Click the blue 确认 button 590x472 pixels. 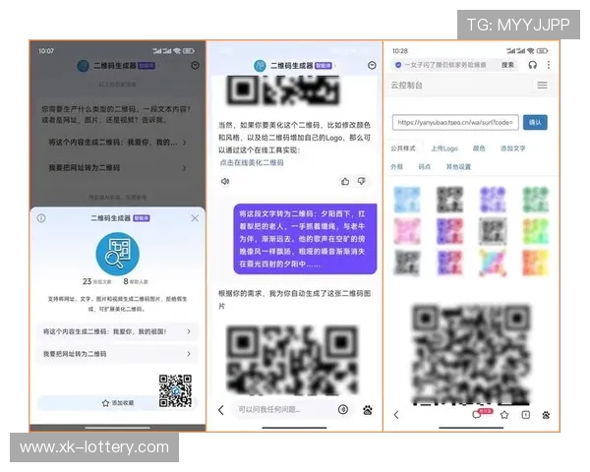coord(535,123)
